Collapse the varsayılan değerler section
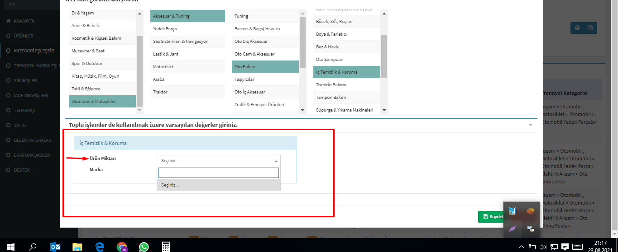Screen dimensions: 618x252 point(530,125)
